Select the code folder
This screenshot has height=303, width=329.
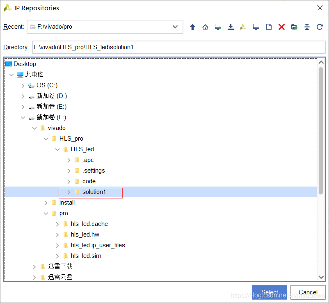(89, 181)
